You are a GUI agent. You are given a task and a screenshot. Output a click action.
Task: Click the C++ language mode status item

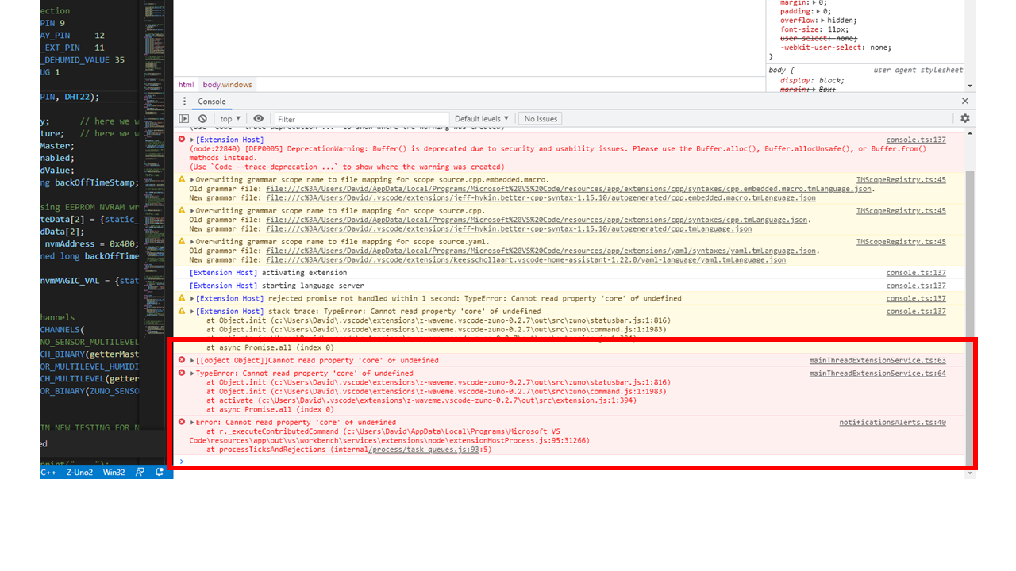click(48, 472)
